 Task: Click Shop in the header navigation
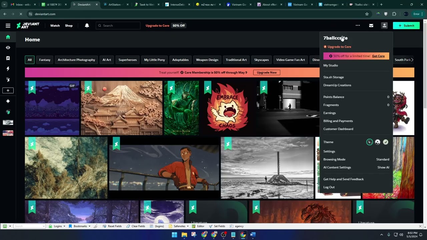point(69,26)
